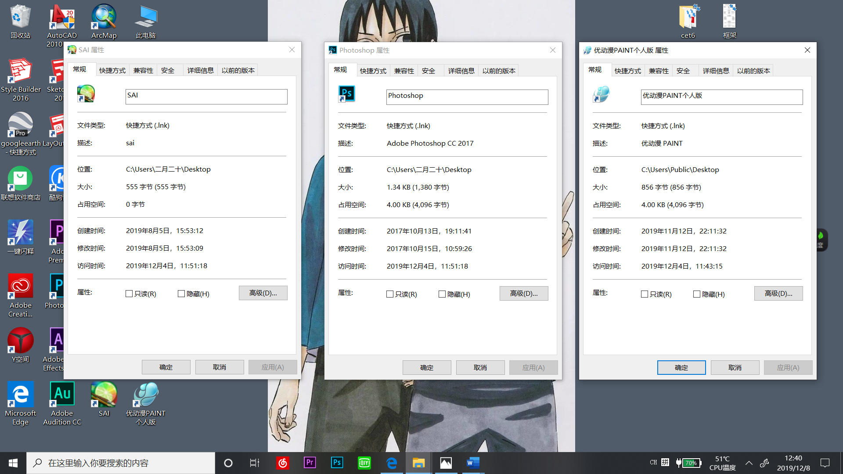Open the cet6 folder on desktop

click(688, 22)
